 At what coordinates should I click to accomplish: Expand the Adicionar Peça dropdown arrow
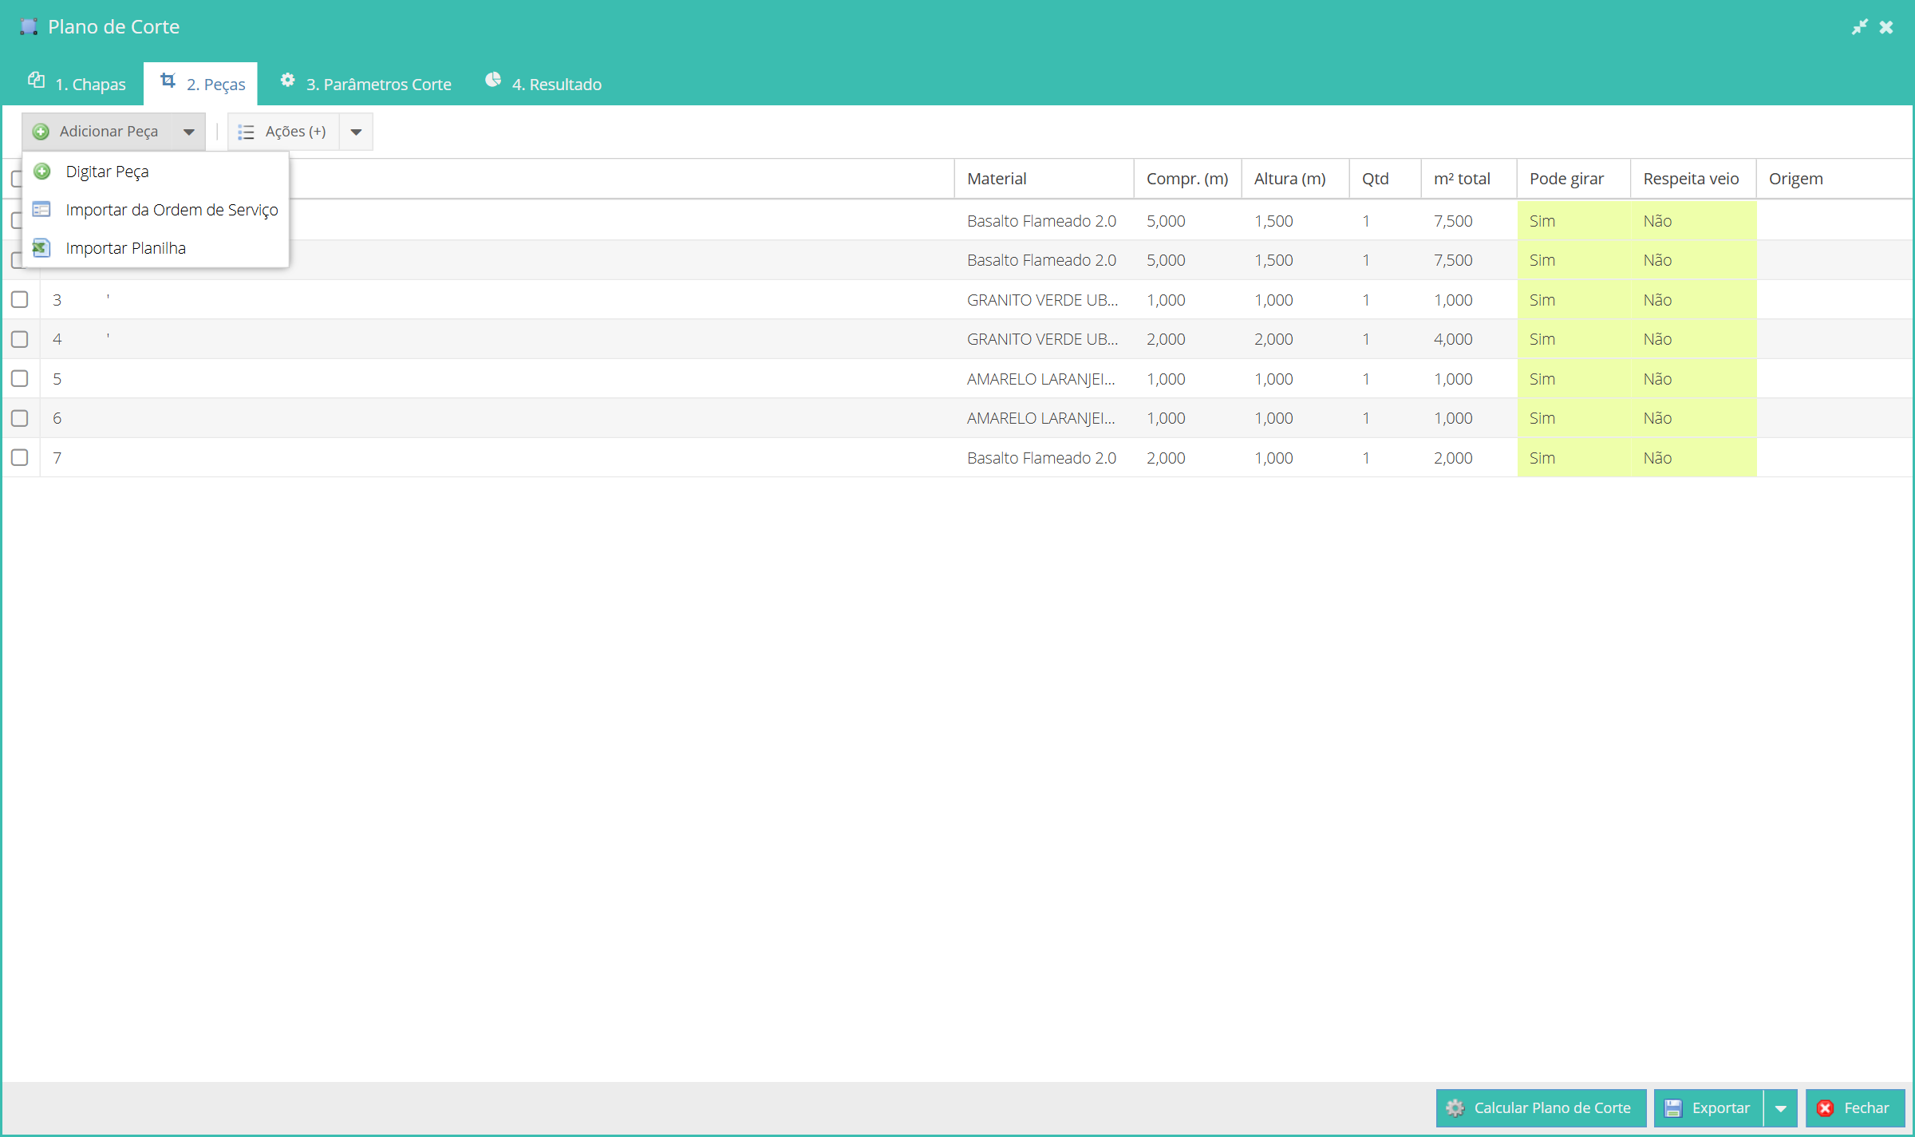189,132
